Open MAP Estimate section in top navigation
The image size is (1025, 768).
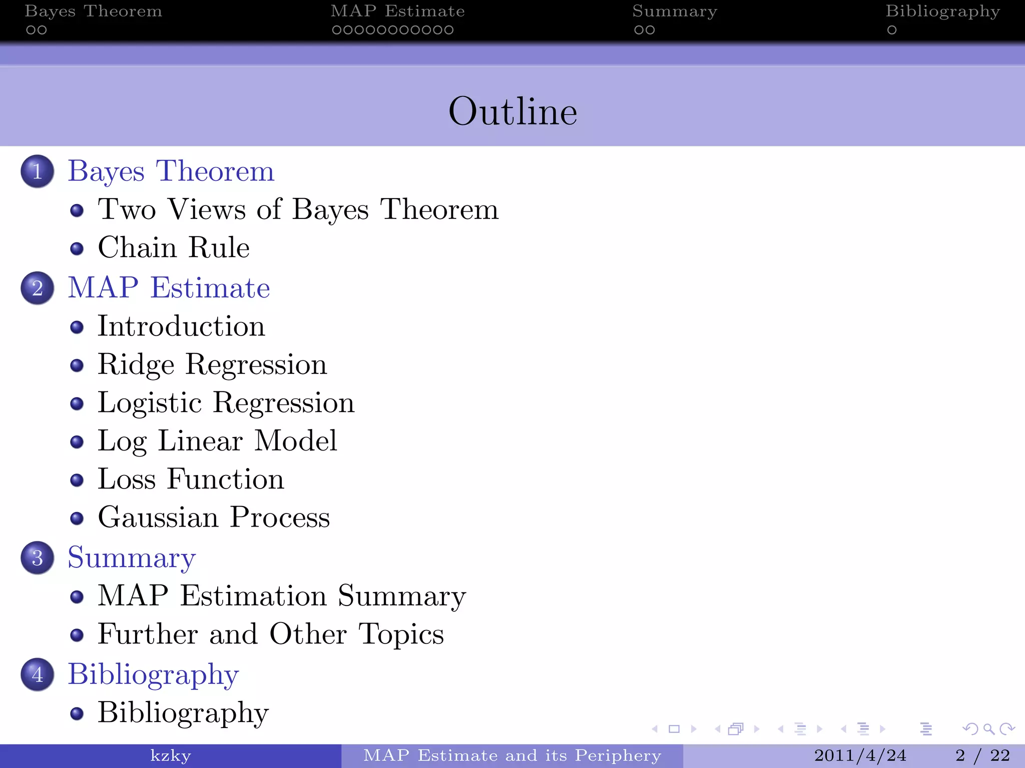click(x=397, y=11)
